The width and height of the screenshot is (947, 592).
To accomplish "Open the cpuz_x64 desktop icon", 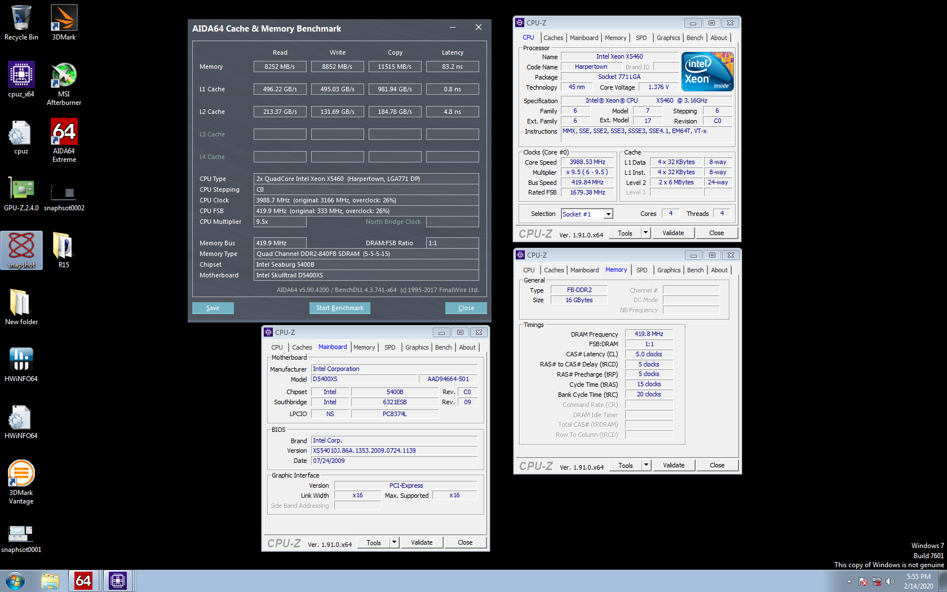I will pyautogui.click(x=21, y=79).
